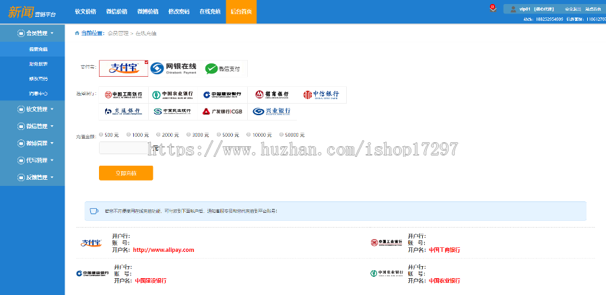This screenshot has width=606, height=295.
Task: Click the user avatar icon beside vip01
Action: pos(513,9)
